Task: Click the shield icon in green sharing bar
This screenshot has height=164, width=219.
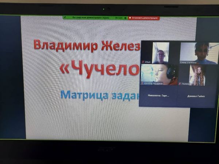Action: 125,17
